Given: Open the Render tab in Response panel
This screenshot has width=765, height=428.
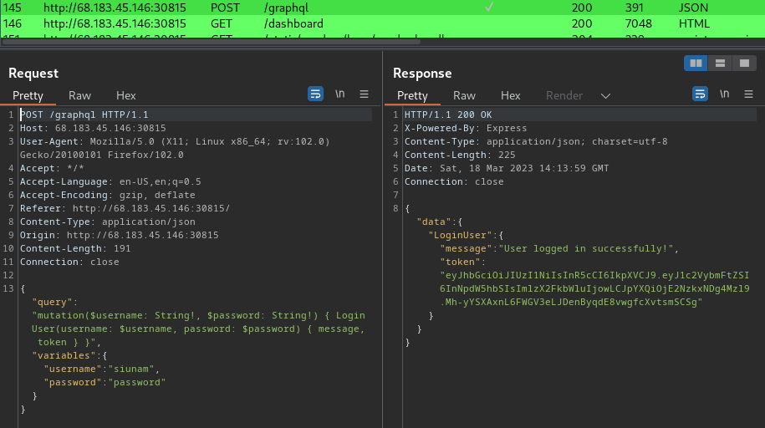Looking at the screenshot, I should coord(564,95).
